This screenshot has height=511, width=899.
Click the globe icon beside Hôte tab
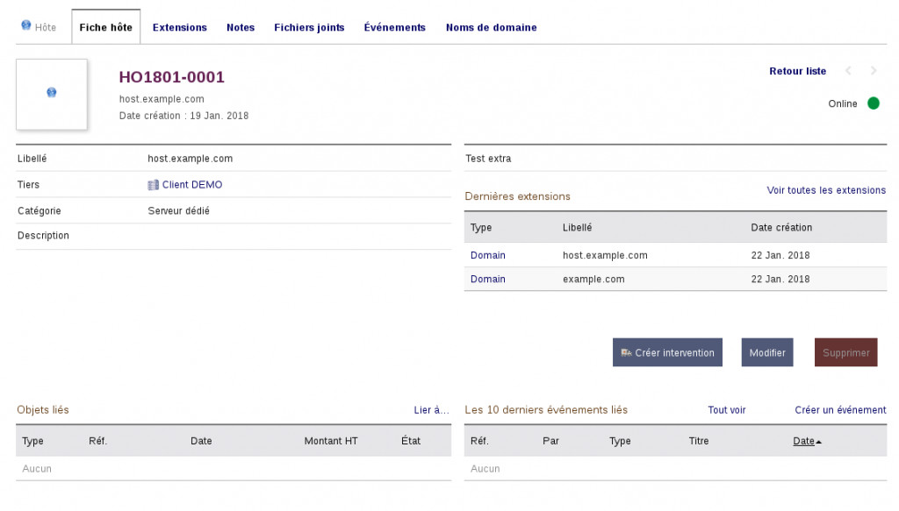coord(26,26)
